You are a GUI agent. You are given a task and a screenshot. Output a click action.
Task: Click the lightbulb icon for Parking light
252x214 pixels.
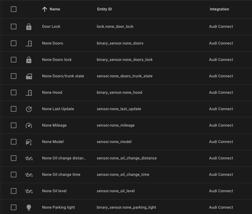point(29,207)
